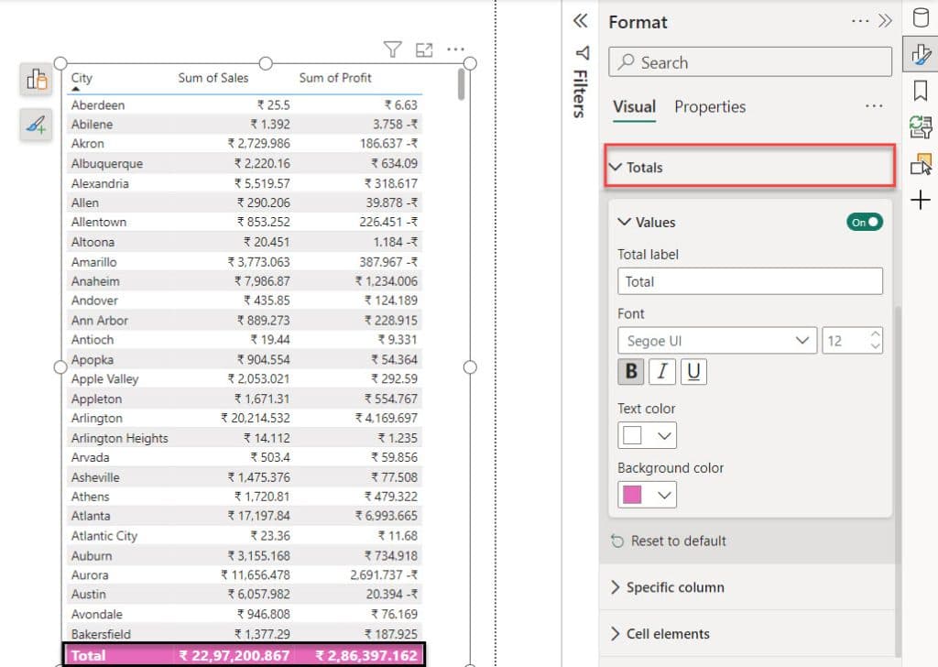The height and width of the screenshot is (667, 938).
Task: Open the Bookmarks pane icon
Action: tap(921, 91)
